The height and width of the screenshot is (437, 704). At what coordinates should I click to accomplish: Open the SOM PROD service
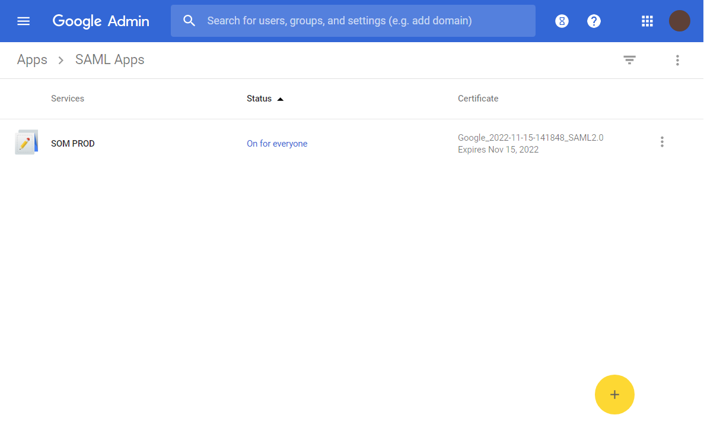[73, 144]
